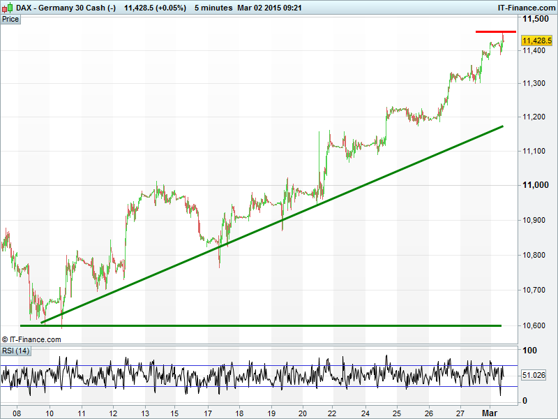The height and width of the screenshot is (419, 558).
Task: Click the RSI scale 100 label
Action: click(529, 351)
